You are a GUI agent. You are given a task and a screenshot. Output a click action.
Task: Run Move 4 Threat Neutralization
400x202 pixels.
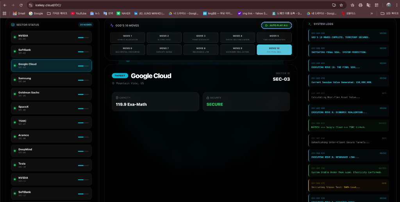[237, 37]
